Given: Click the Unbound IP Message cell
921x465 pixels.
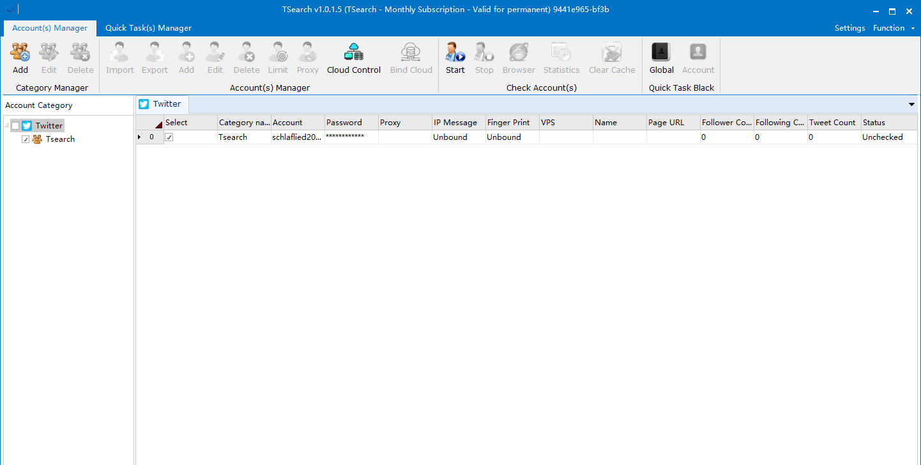Looking at the screenshot, I should [459, 137].
